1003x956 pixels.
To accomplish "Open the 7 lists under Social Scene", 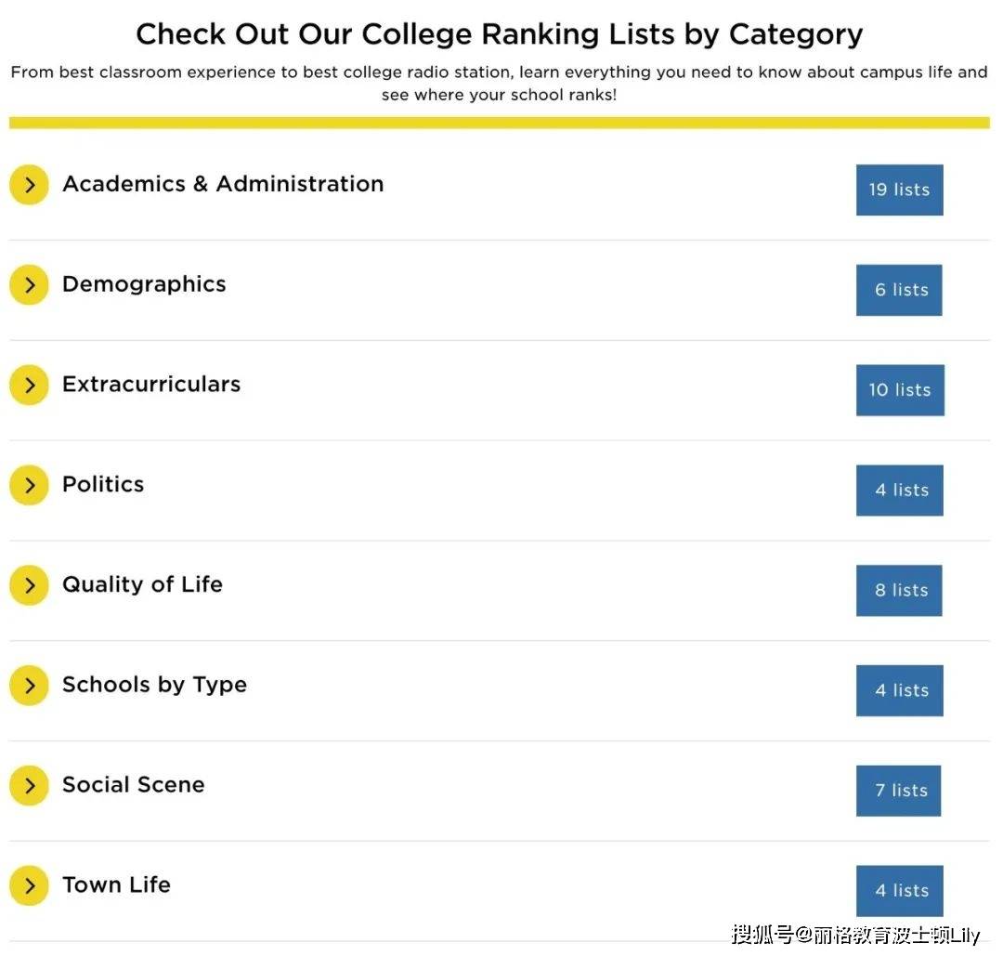I will [x=898, y=791].
